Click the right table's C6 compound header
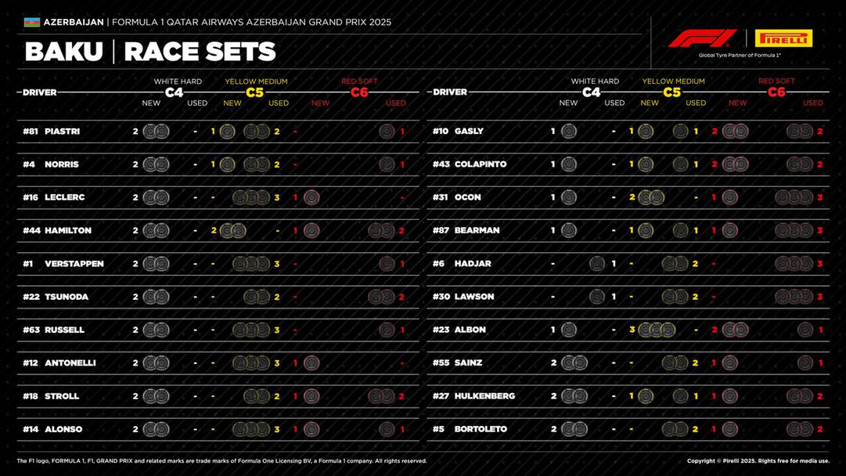846x476 pixels. point(776,92)
